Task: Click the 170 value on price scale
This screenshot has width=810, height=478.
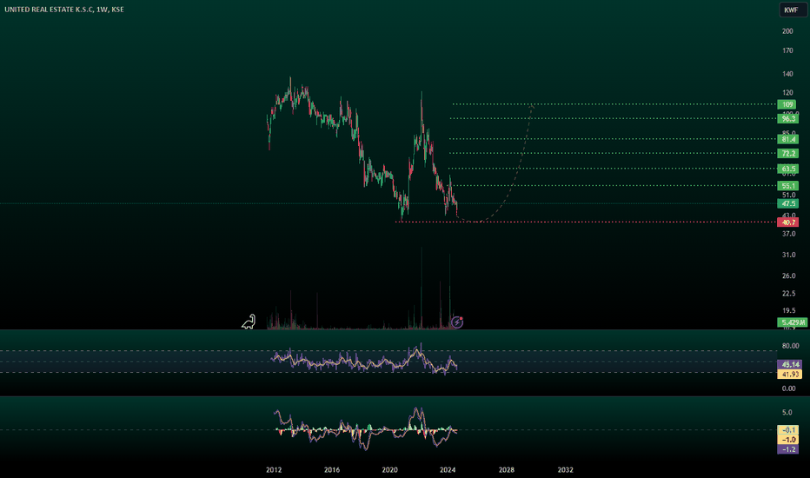Action: pos(787,50)
